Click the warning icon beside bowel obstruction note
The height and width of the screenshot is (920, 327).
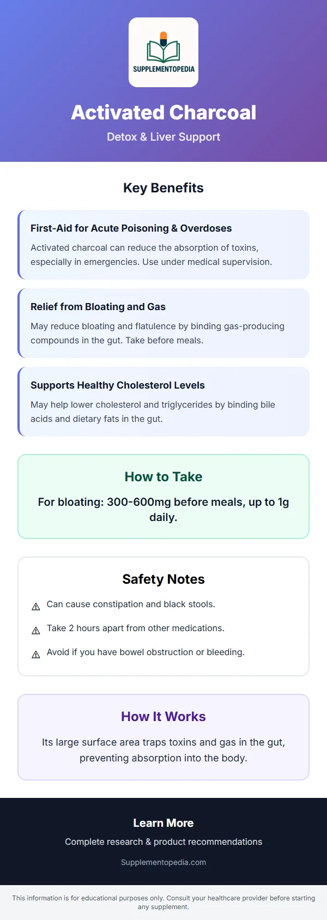(36, 655)
